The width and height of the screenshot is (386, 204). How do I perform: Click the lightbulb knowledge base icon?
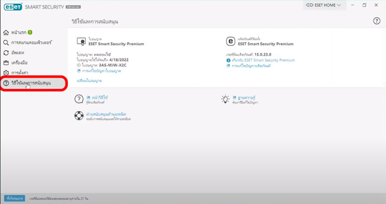[225, 99]
